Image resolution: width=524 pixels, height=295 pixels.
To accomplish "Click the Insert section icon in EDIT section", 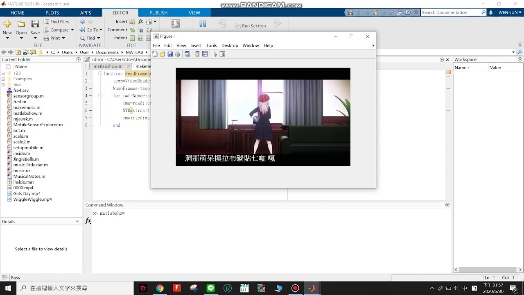I will pos(132,22).
